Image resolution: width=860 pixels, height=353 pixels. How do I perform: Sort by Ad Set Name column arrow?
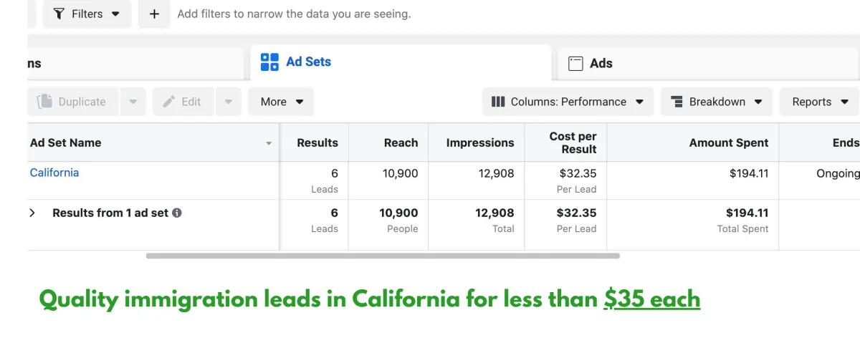click(269, 143)
